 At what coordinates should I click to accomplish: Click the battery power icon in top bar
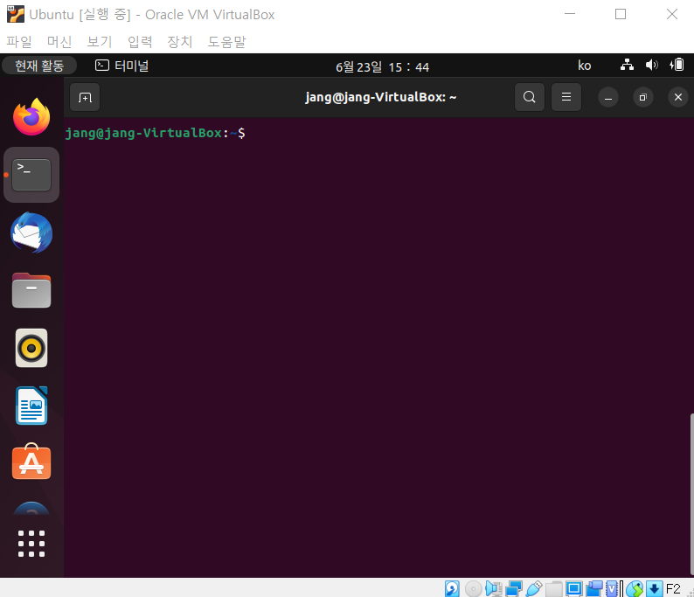click(677, 65)
